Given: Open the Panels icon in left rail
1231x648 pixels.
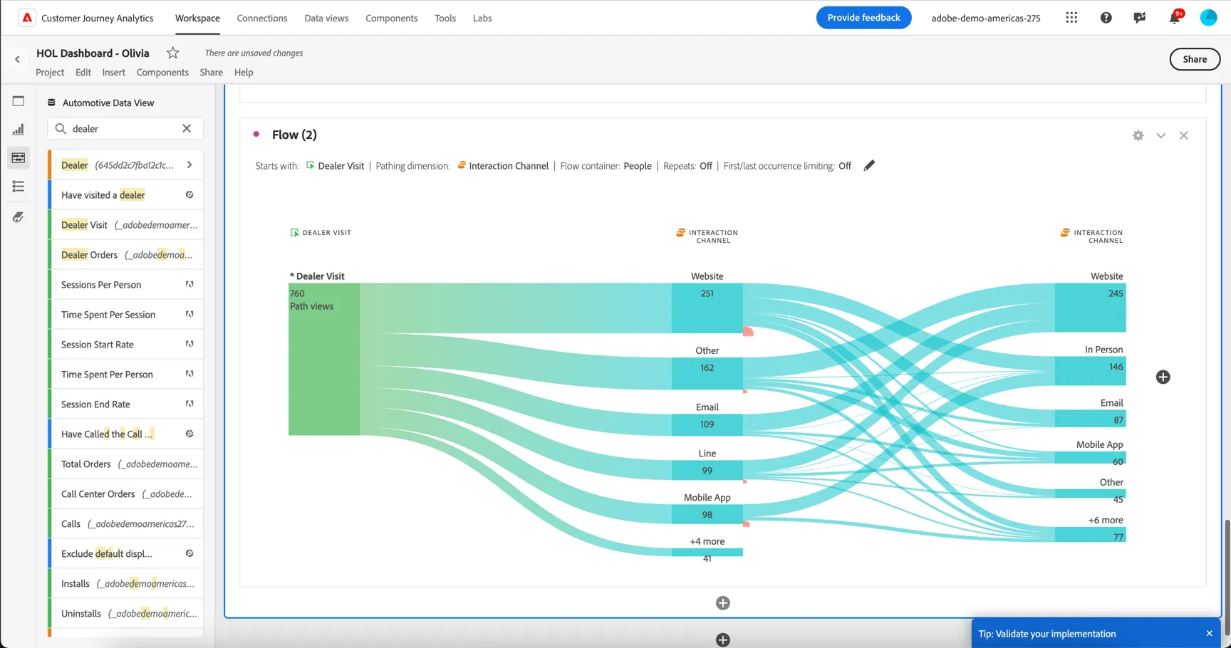Looking at the screenshot, I should tap(19, 101).
